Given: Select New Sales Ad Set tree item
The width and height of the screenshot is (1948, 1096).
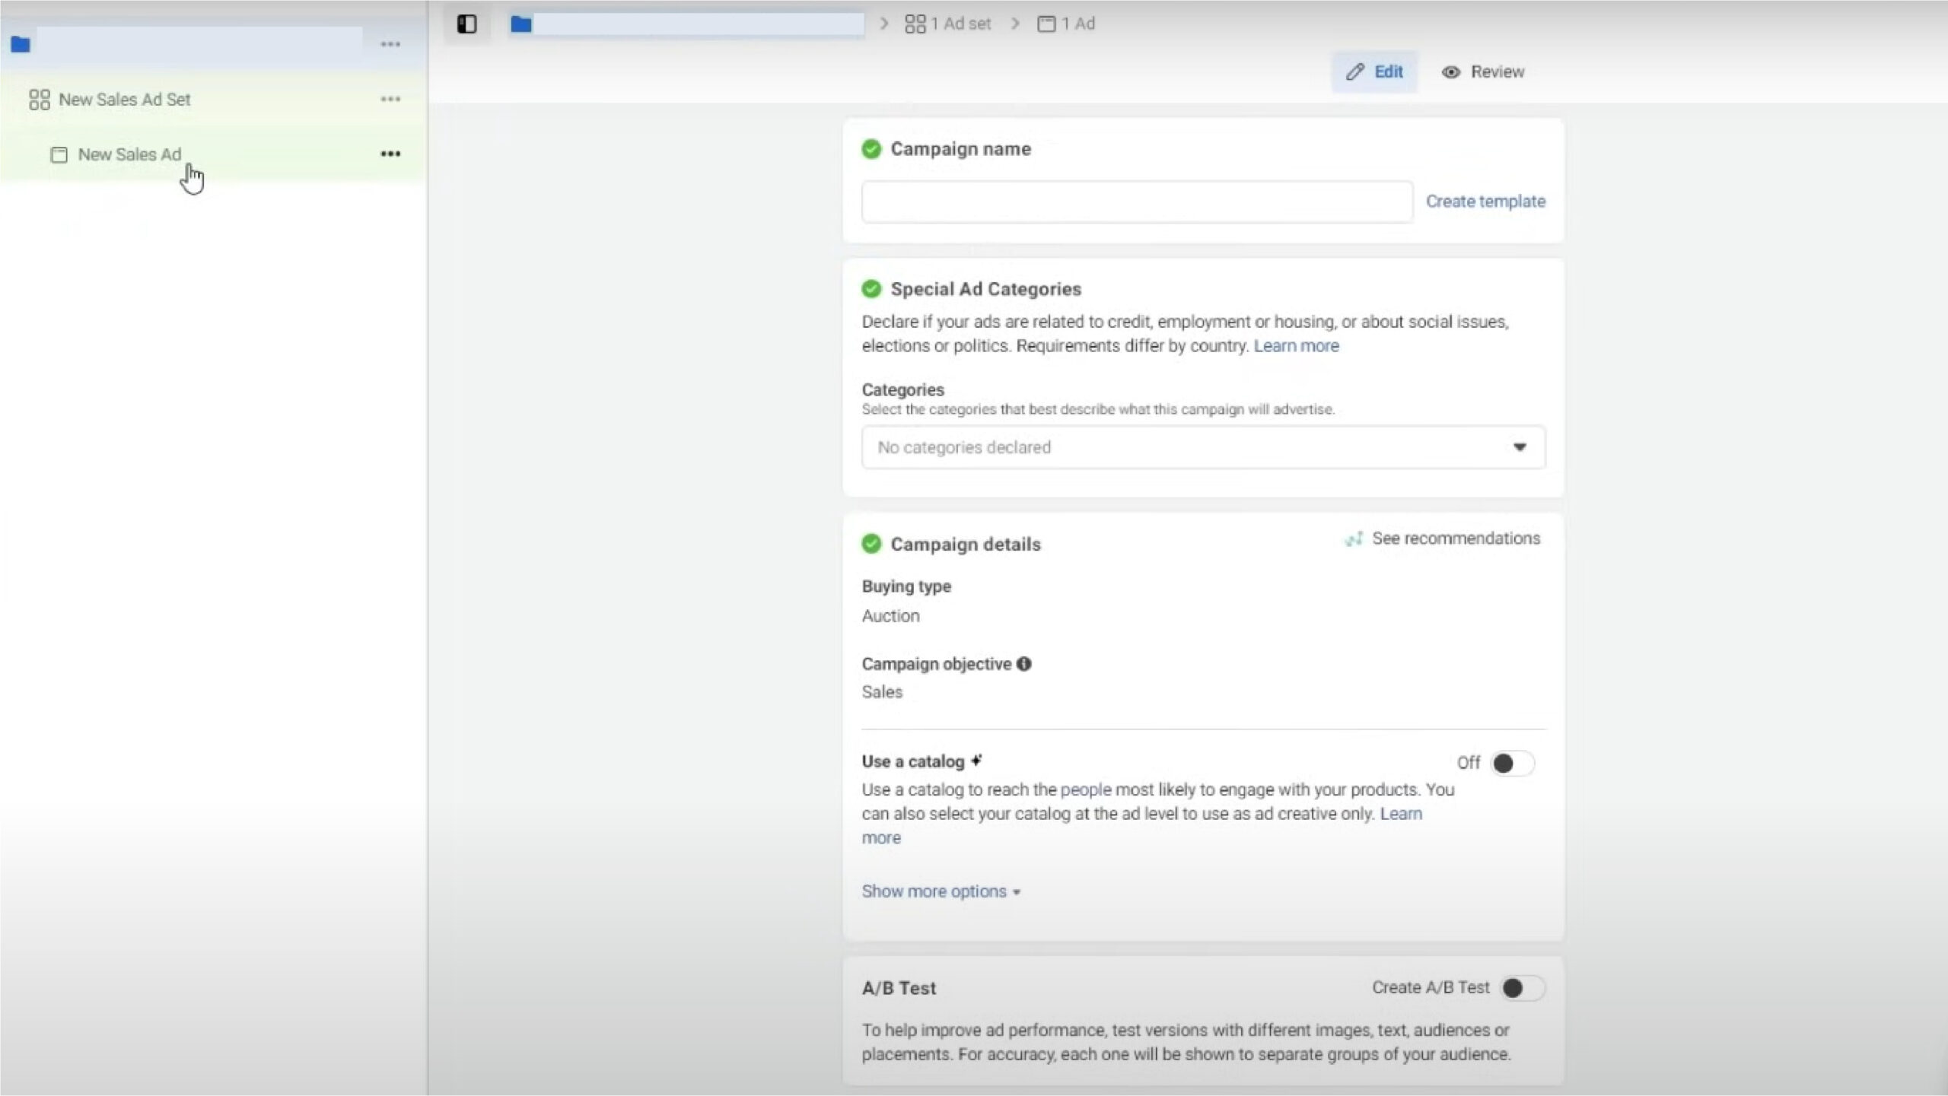Looking at the screenshot, I should [x=125, y=100].
